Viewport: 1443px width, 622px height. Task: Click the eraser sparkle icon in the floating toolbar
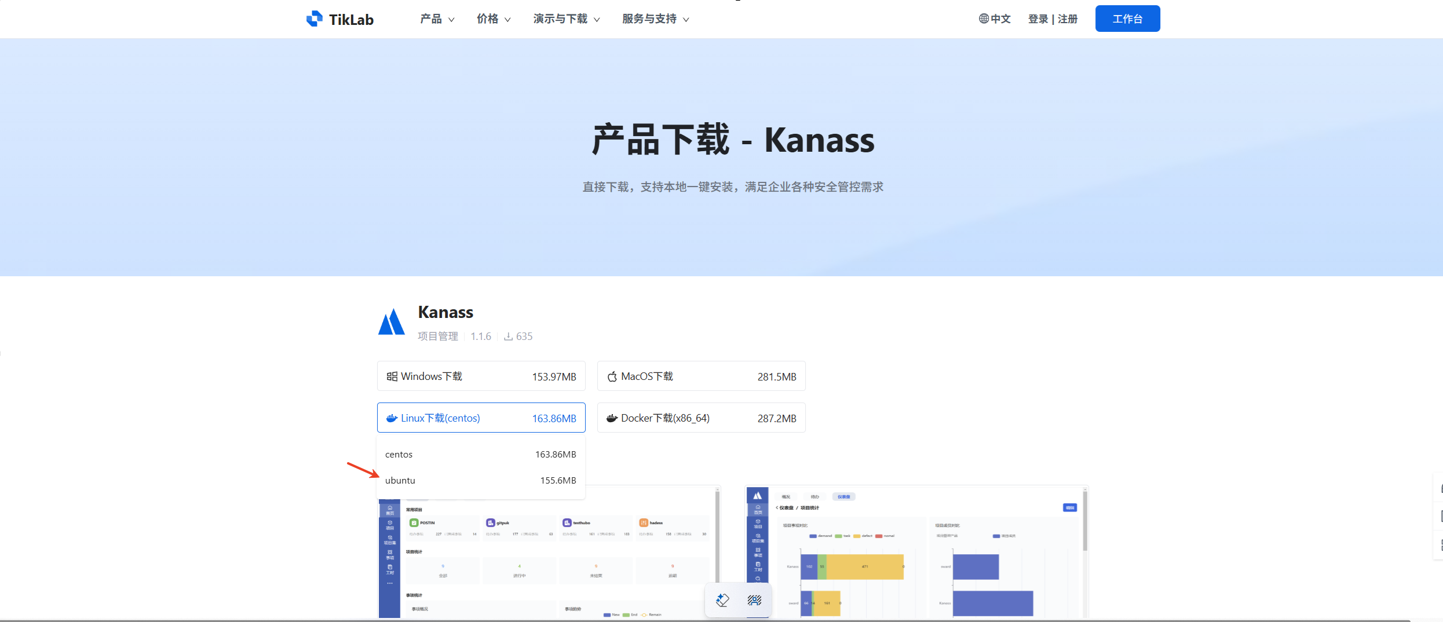coord(722,600)
